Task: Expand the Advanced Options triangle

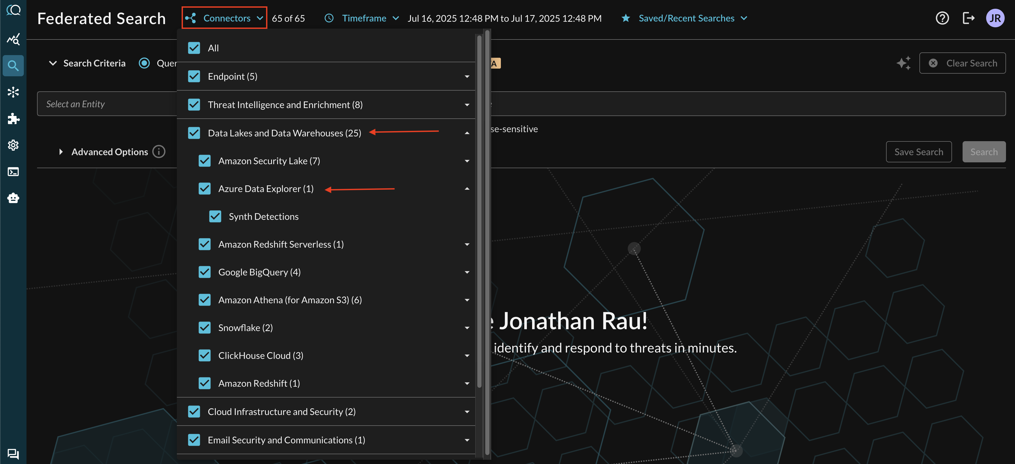Action: (61, 152)
